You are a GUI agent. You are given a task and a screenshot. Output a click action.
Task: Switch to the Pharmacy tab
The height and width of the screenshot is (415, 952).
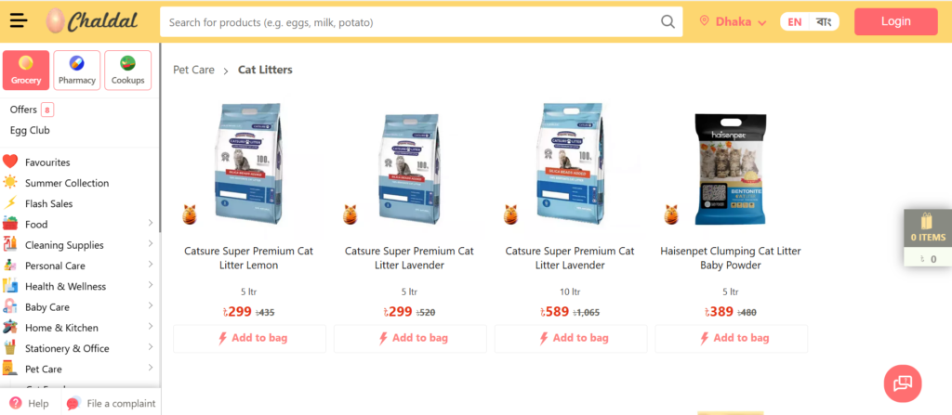pos(77,71)
